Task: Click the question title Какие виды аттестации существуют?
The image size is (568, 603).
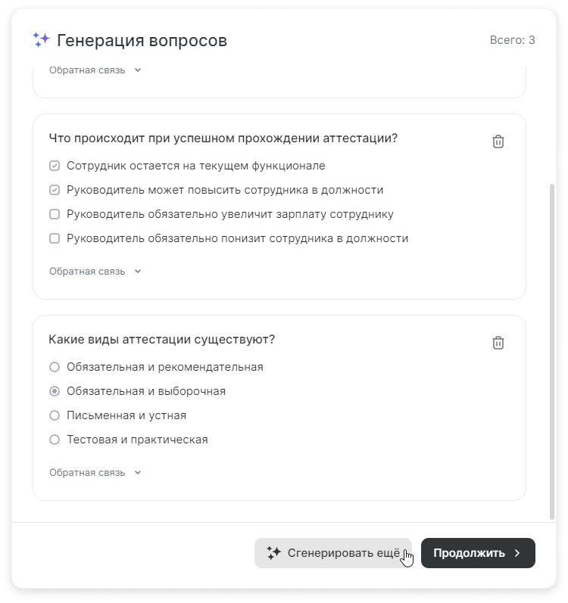Action: (161, 340)
